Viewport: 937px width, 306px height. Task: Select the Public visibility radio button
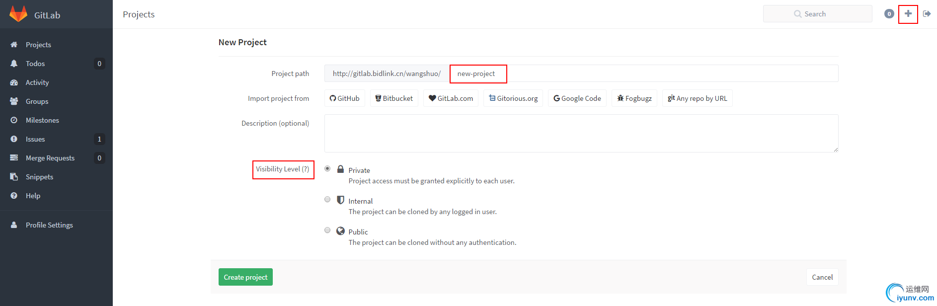[x=327, y=230]
